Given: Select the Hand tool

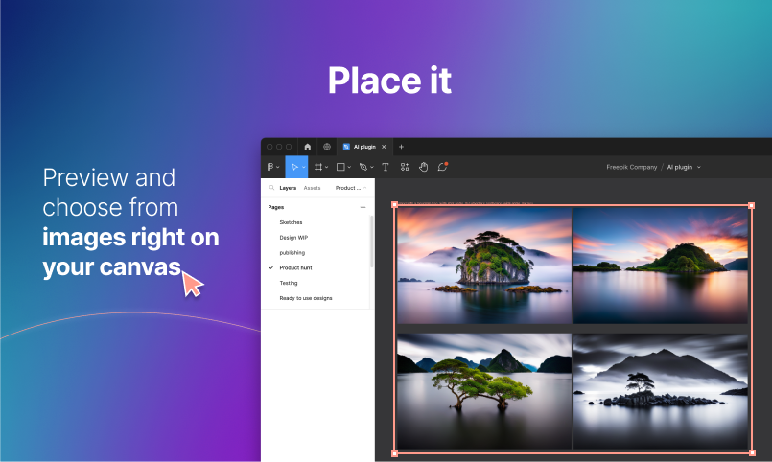Looking at the screenshot, I should (x=424, y=167).
